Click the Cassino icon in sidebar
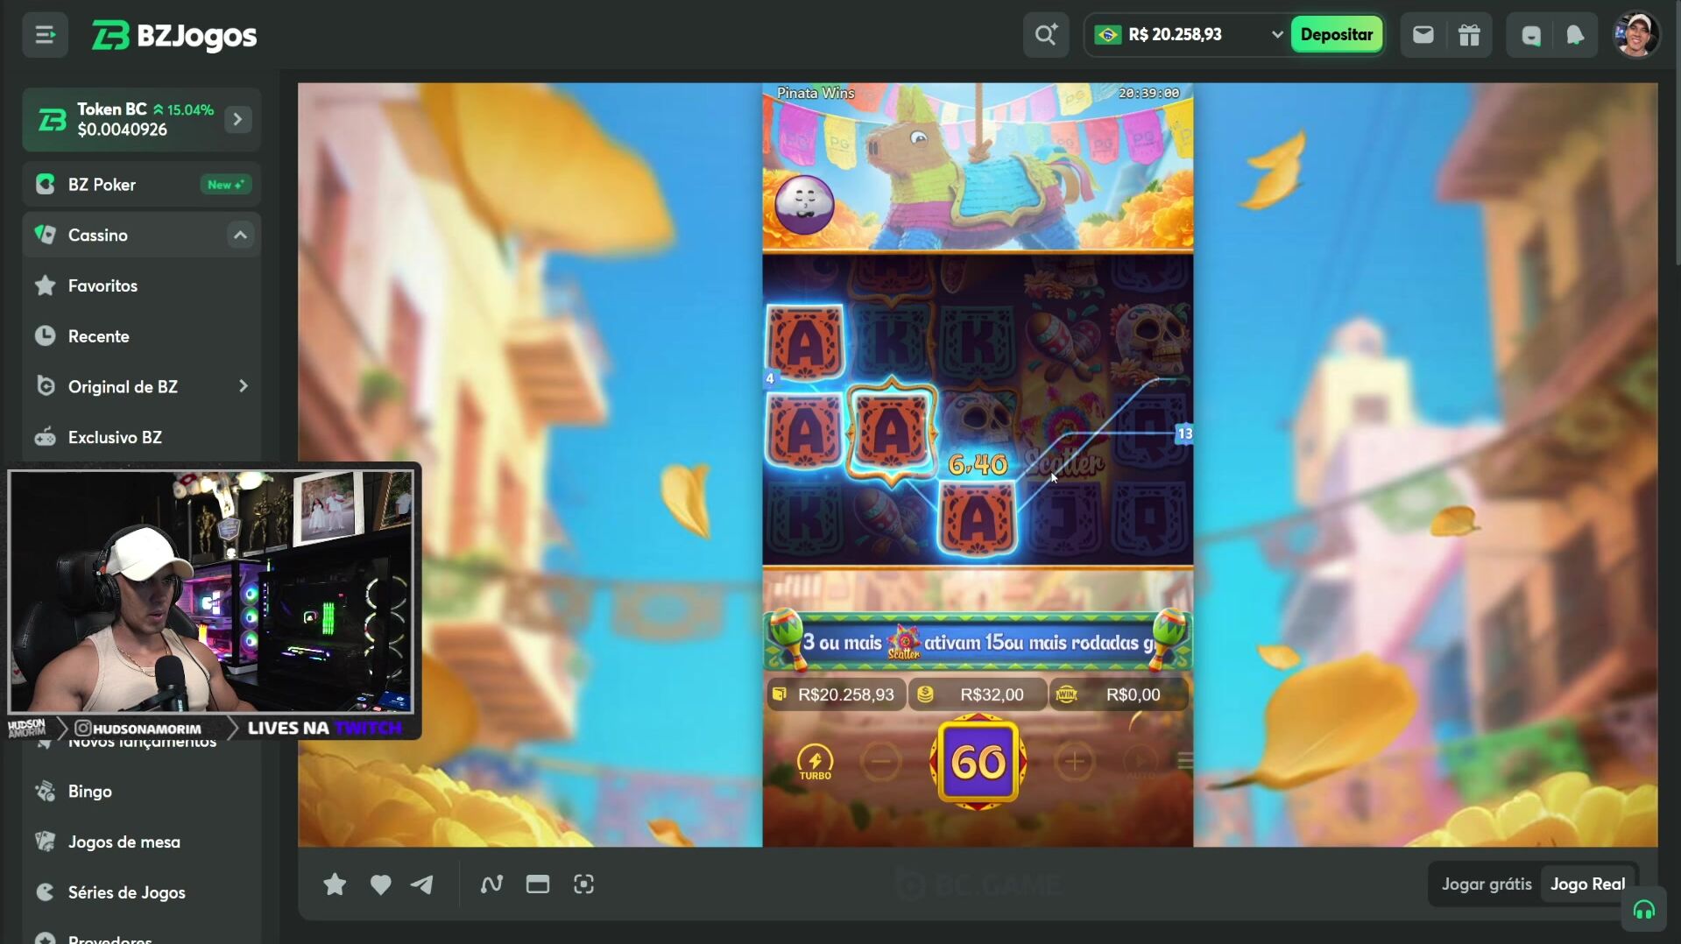This screenshot has height=944, width=1681. [x=46, y=235]
